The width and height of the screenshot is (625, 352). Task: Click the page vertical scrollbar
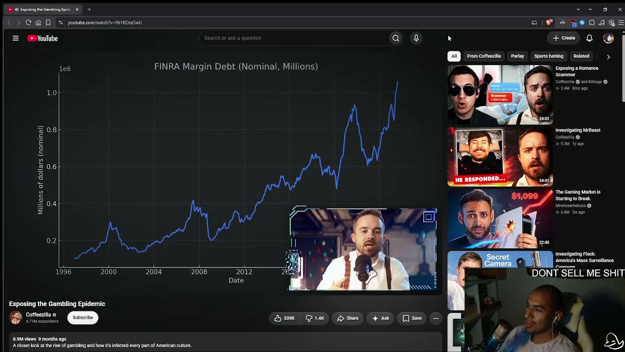point(623,68)
